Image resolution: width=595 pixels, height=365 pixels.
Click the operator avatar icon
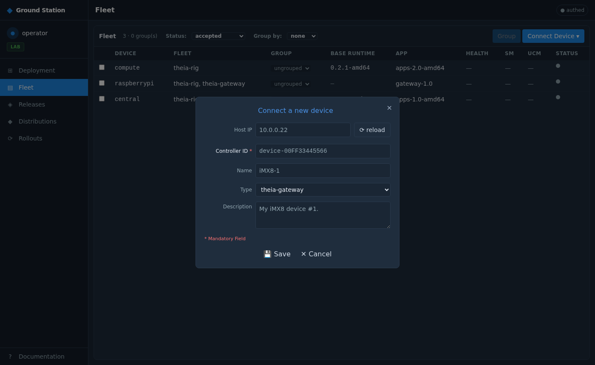13,33
